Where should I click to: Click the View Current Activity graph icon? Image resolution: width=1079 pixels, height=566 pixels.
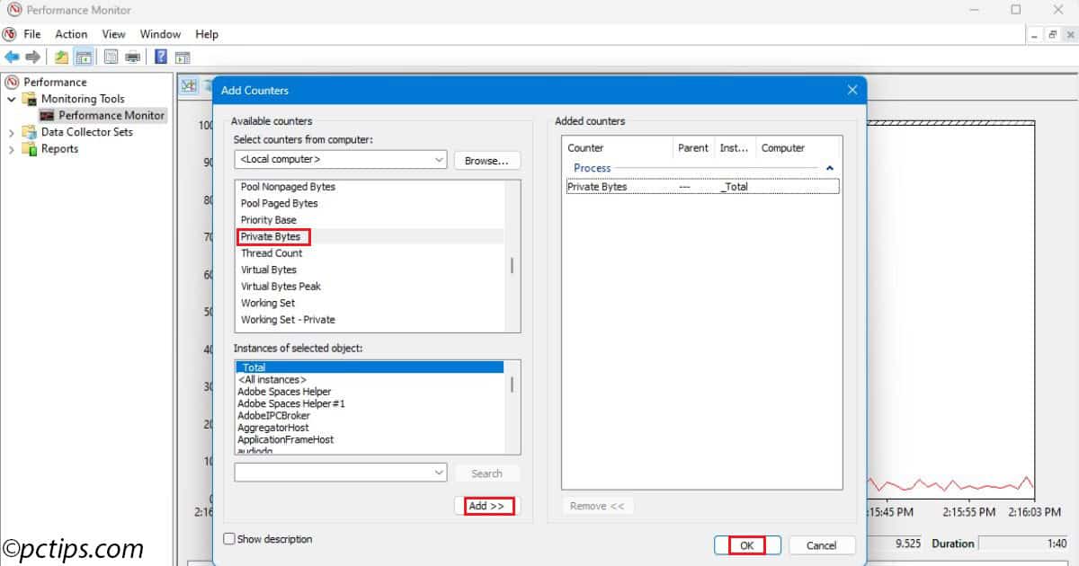point(189,85)
